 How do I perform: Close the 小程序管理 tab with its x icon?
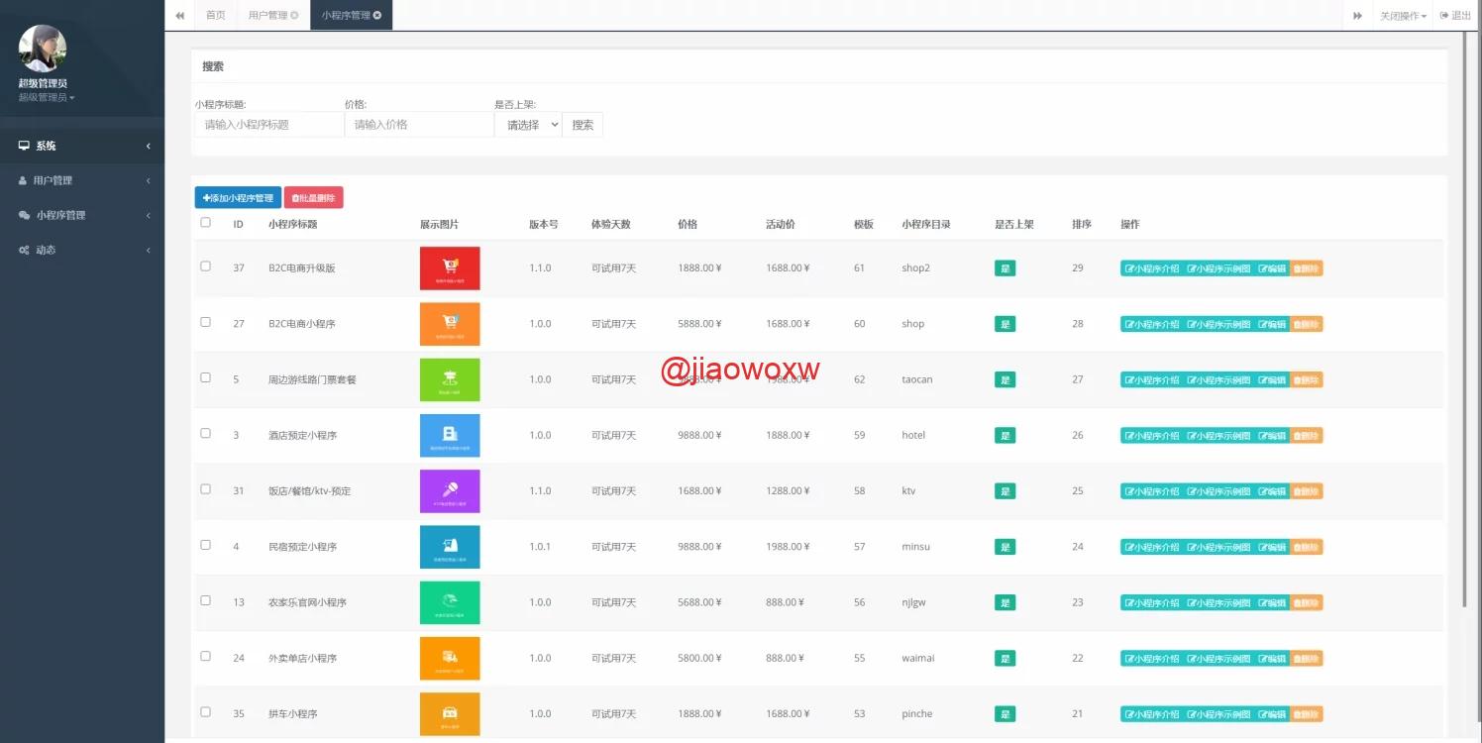377,15
